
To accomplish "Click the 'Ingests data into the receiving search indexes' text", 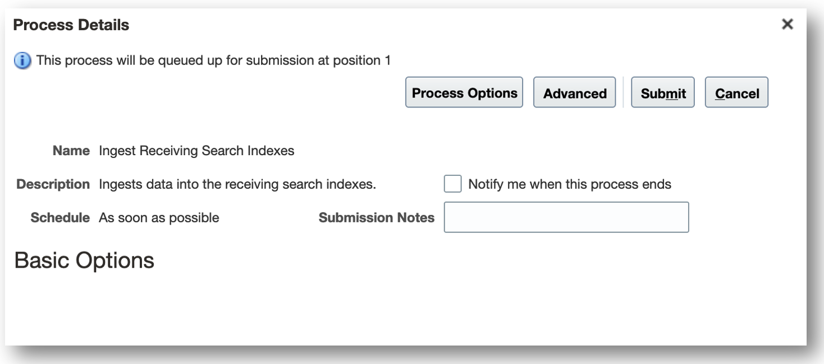I will [237, 184].
